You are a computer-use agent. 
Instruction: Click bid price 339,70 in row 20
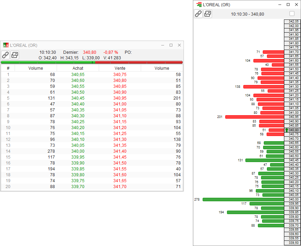78,187
